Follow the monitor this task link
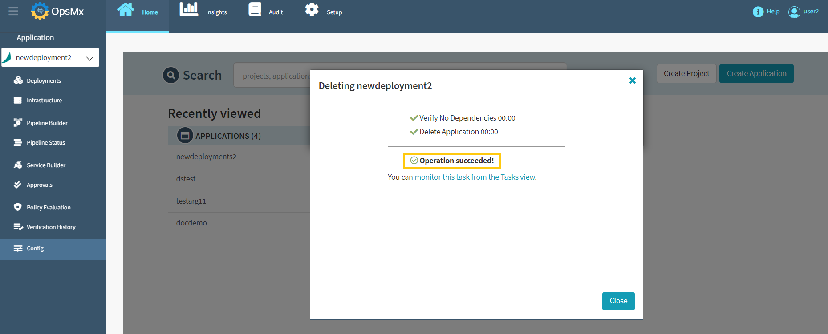Viewport: 828px width, 334px height. tap(475, 177)
